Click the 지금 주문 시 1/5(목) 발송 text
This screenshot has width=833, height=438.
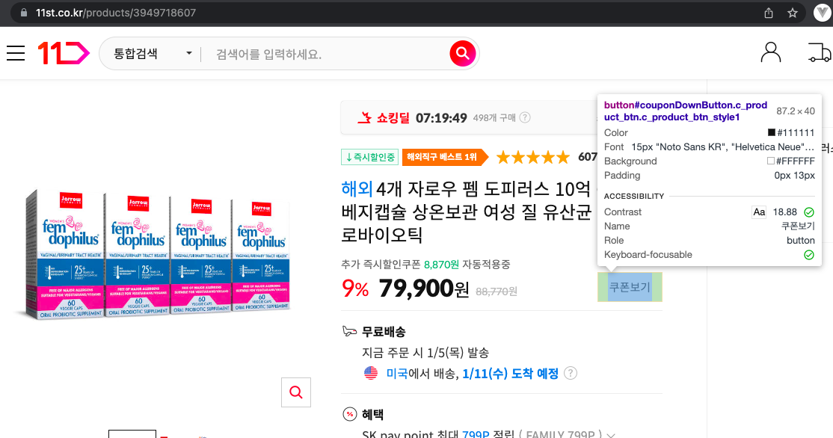425,353
